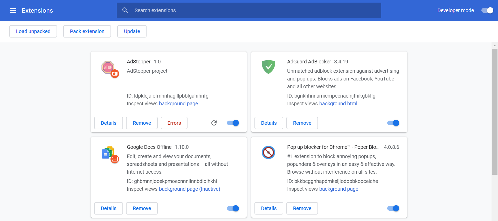Image resolution: width=498 pixels, height=221 pixels.
Task: Open the hamburger main menu
Action: point(13,10)
